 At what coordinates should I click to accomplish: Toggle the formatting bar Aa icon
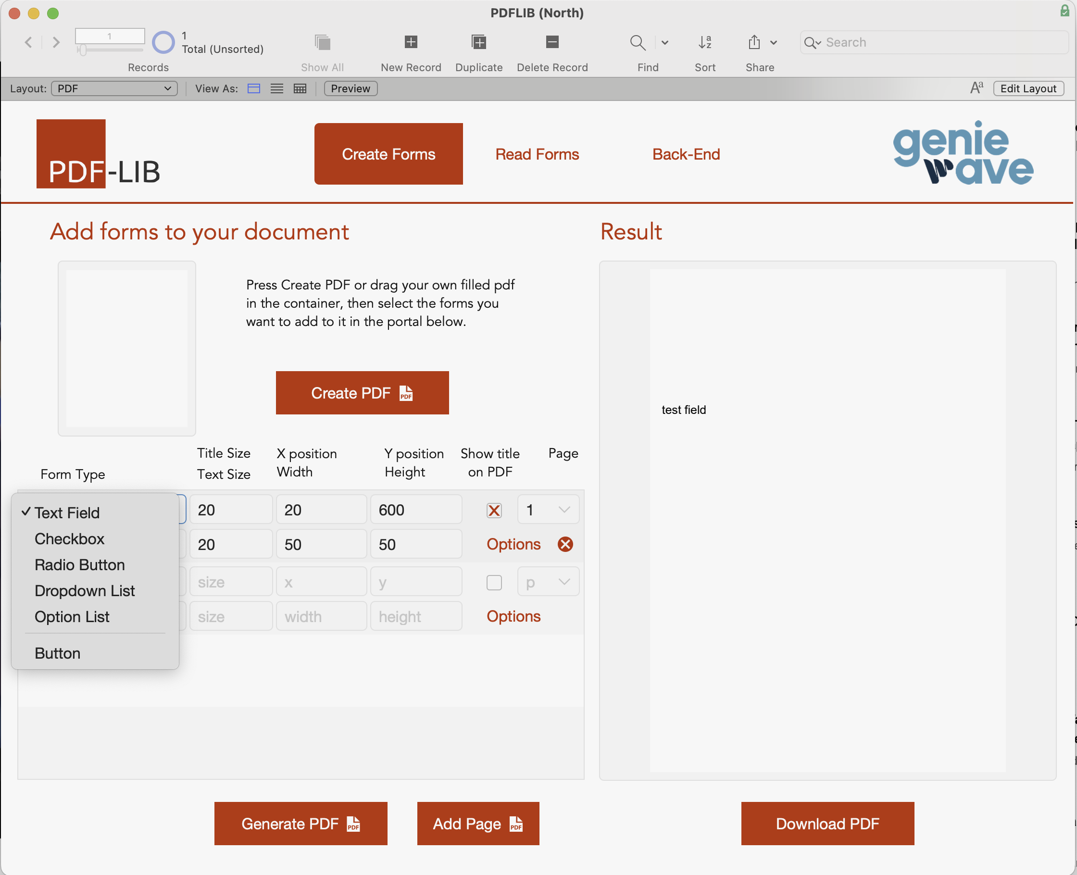pyautogui.click(x=977, y=88)
